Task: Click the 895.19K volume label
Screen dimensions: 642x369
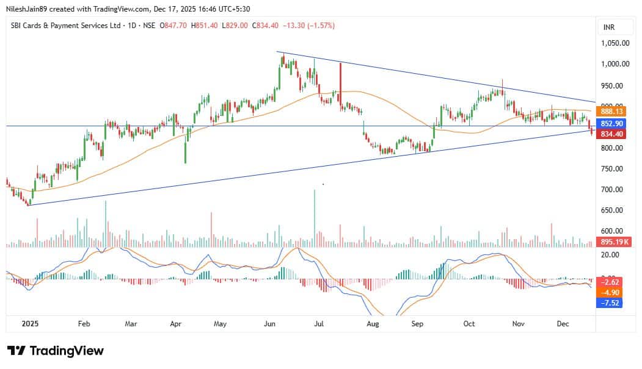Action: (613, 242)
